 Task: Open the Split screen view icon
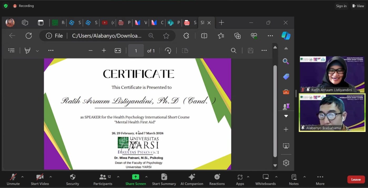pyautogui.click(x=204, y=36)
